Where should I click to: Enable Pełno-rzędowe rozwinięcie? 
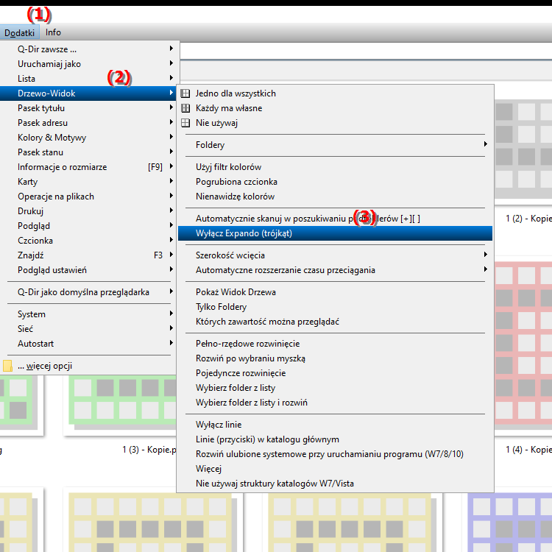pyautogui.click(x=335, y=344)
